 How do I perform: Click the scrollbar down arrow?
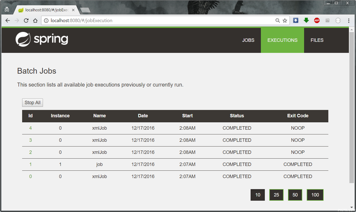[352, 208]
